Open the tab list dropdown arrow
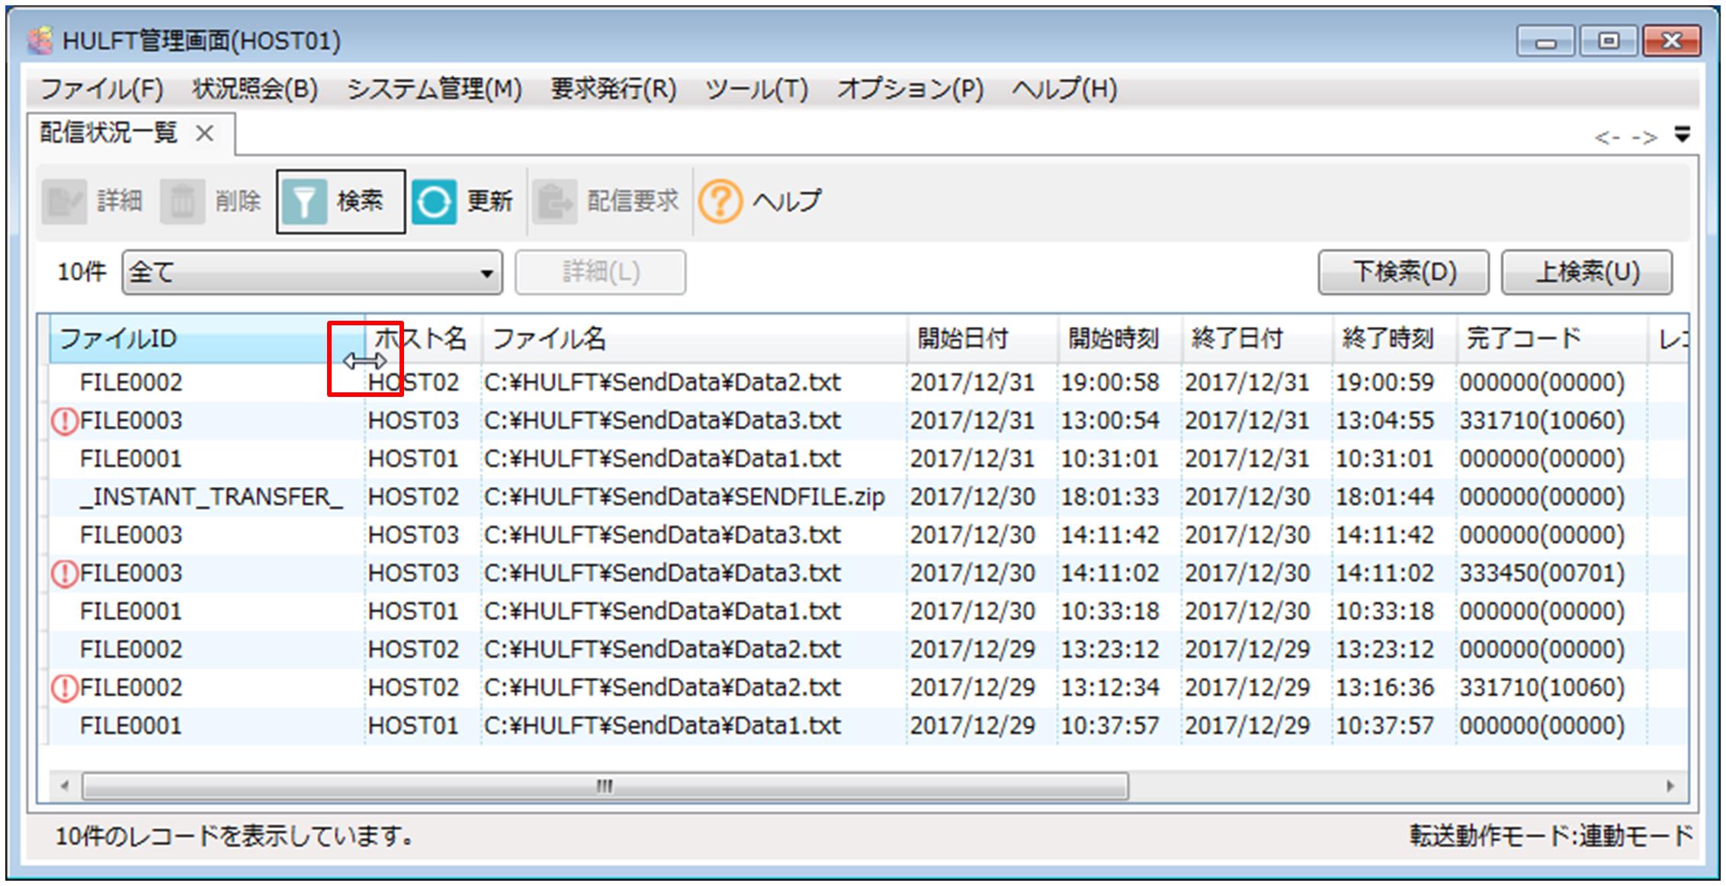 (x=1683, y=135)
